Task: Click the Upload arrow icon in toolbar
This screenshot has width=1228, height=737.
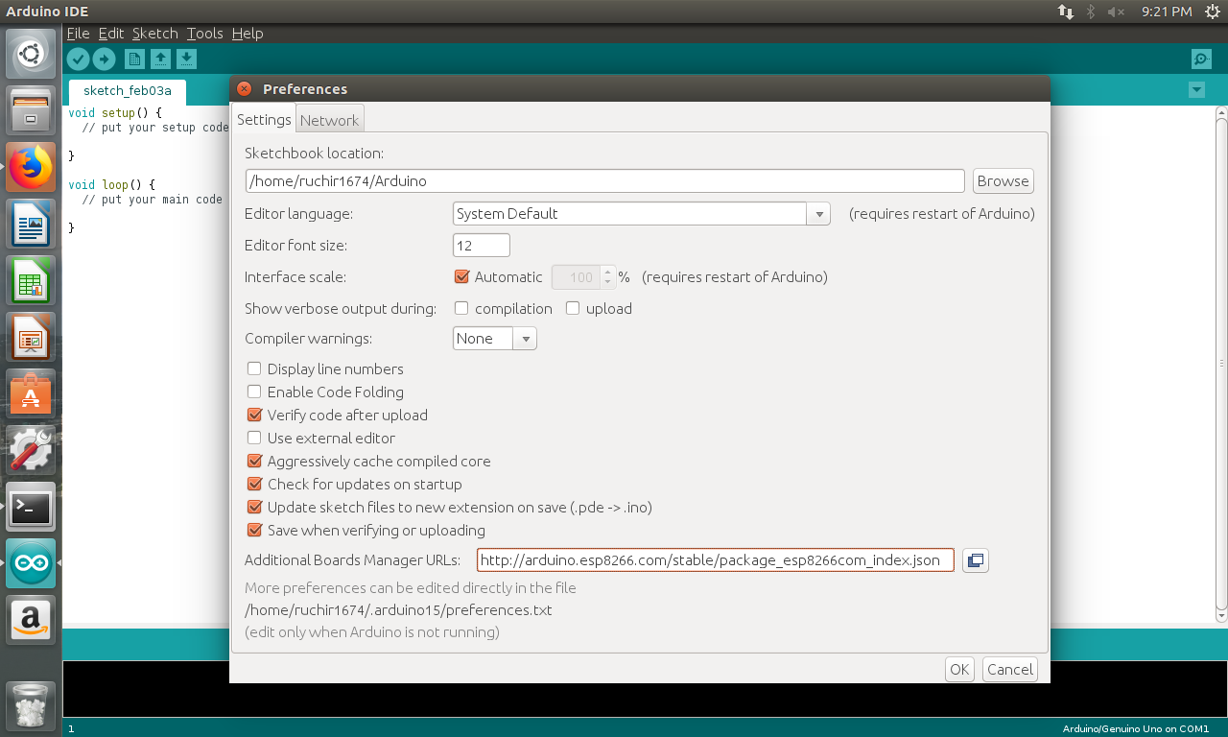Action: [x=104, y=59]
